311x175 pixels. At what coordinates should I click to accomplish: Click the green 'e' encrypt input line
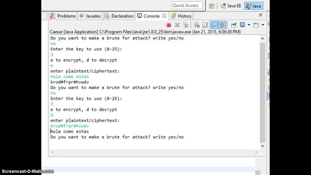point(52,66)
